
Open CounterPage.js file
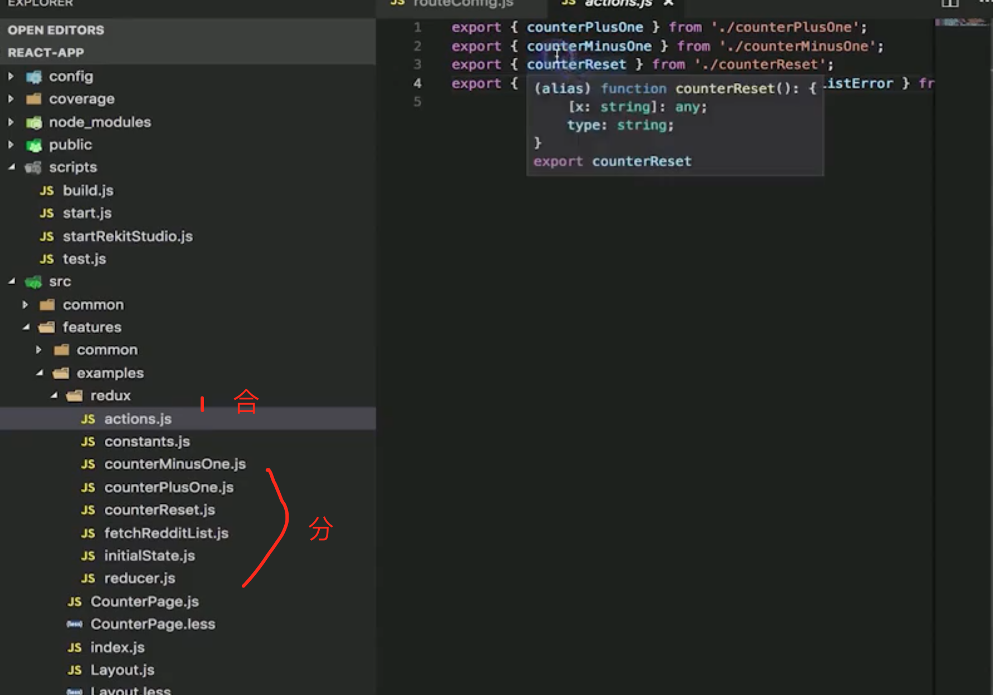tap(144, 602)
